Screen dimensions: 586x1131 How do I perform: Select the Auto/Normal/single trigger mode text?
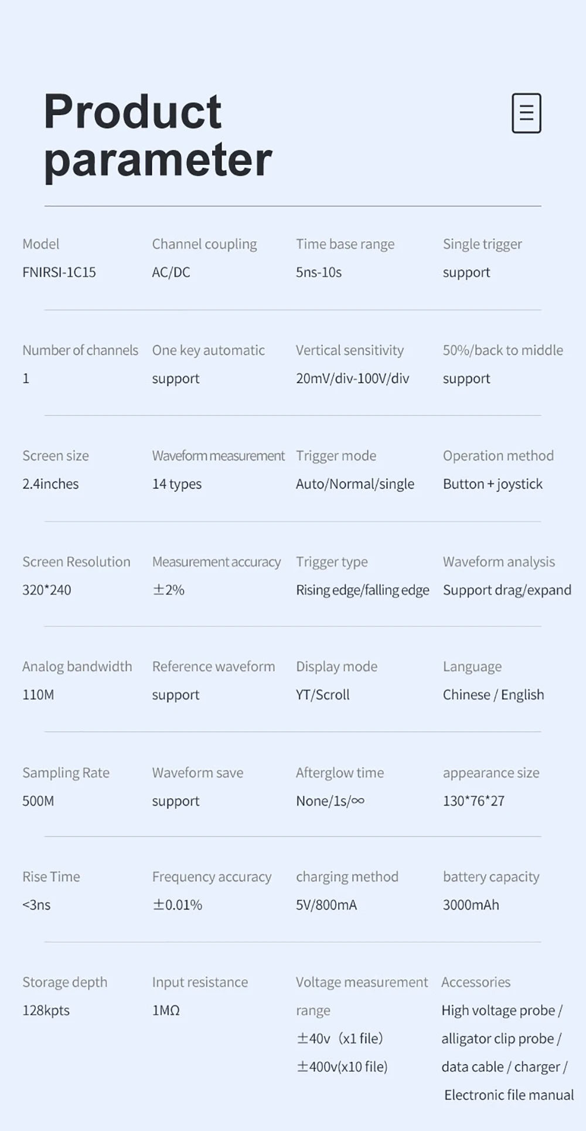coord(355,484)
